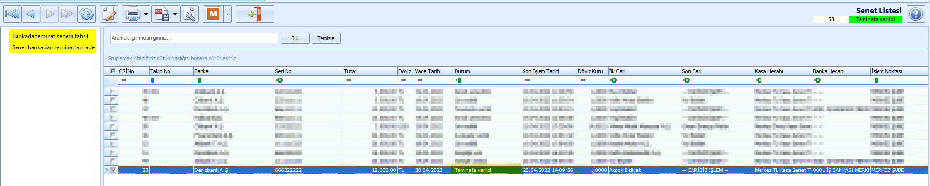Sort by İlk Cari column header
The height and width of the screenshot is (186, 930).
[x=644, y=71]
